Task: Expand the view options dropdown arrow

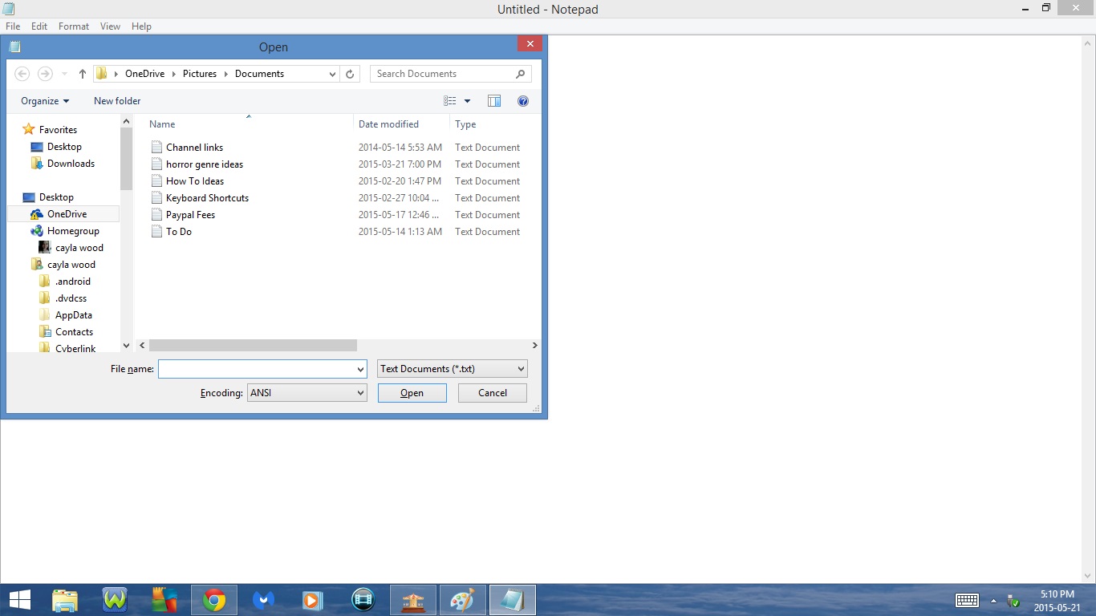Action: click(467, 101)
